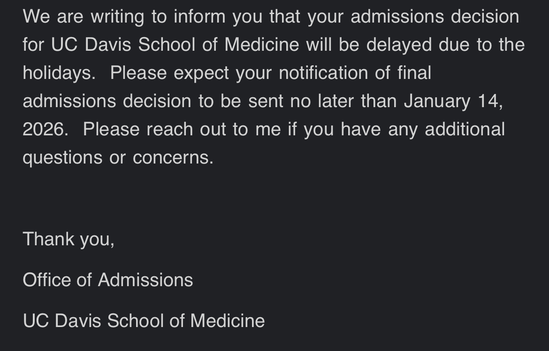Click the phrase "questions or concerns."
Viewport: 549px width, 351px height.
pyautogui.click(x=118, y=157)
